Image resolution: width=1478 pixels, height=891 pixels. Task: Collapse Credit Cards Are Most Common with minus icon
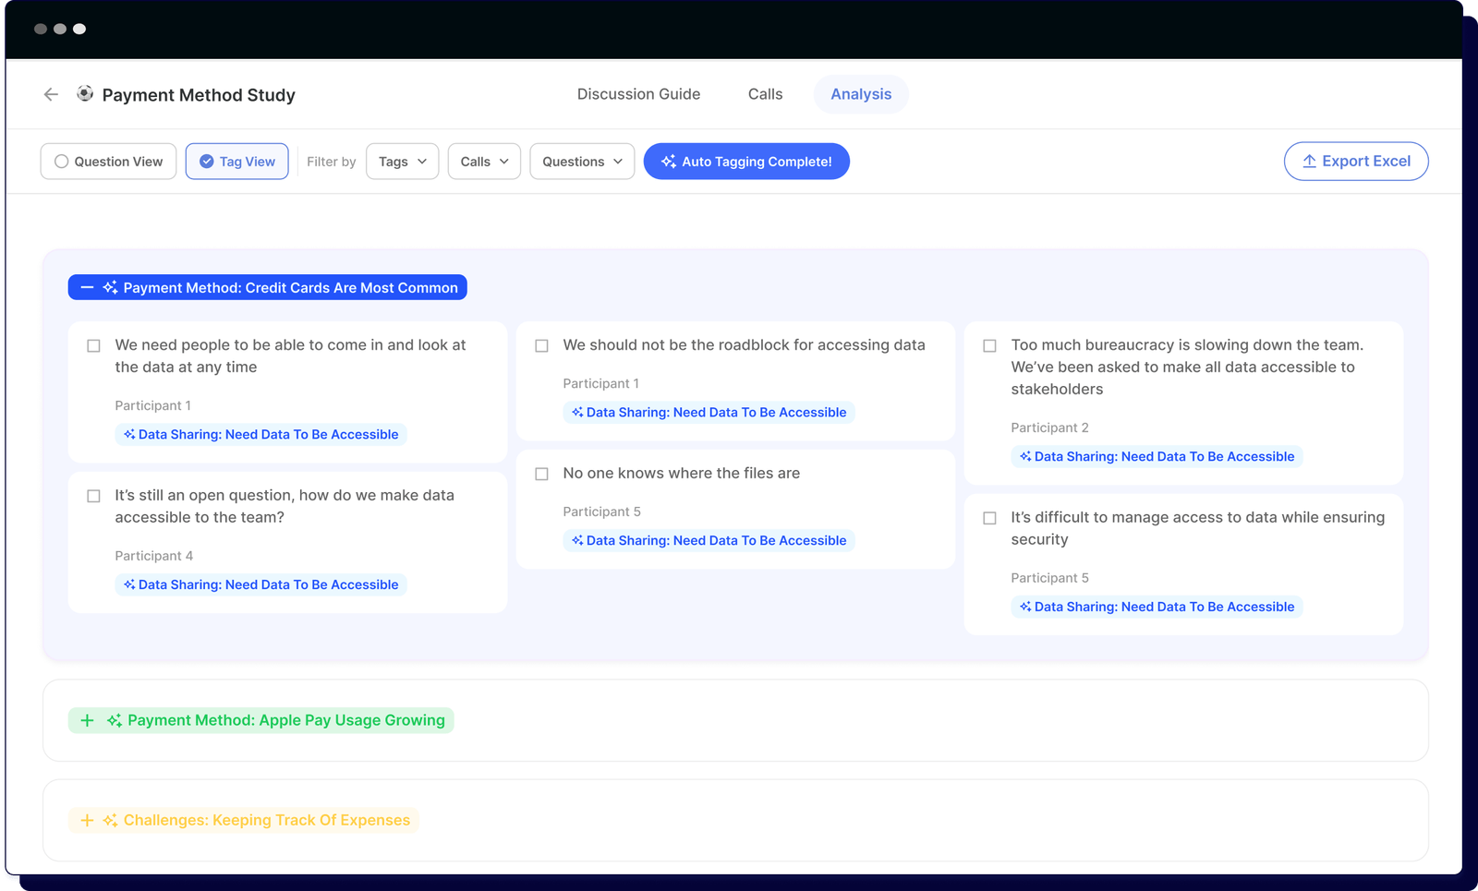87,288
